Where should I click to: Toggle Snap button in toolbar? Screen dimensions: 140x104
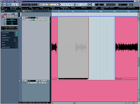tap(93, 4)
